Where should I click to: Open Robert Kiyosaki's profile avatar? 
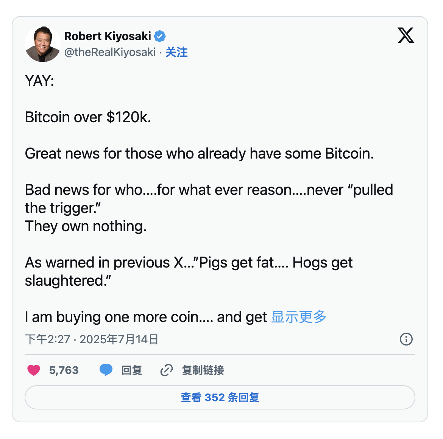(x=42, y=44)
